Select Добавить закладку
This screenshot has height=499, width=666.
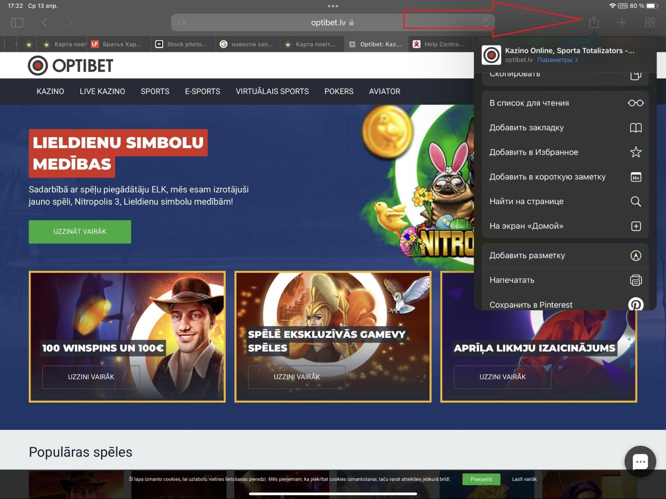point(565,128)
